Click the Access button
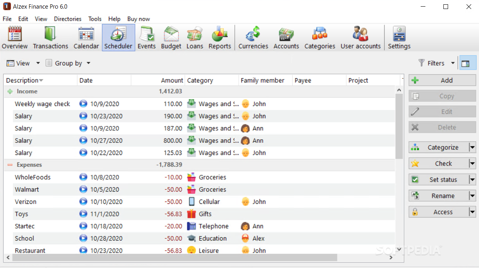479x268 pixels. (439, 212)
